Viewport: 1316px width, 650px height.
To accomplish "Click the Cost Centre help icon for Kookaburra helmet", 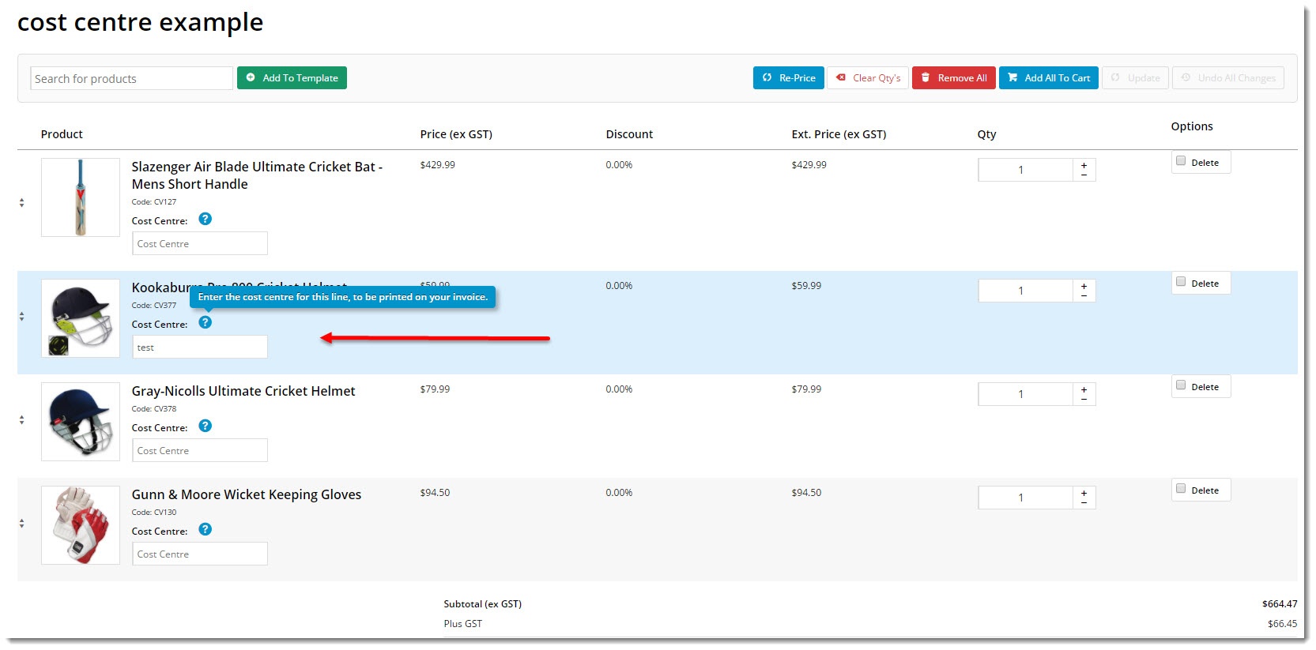I will [x=205, y=322].
